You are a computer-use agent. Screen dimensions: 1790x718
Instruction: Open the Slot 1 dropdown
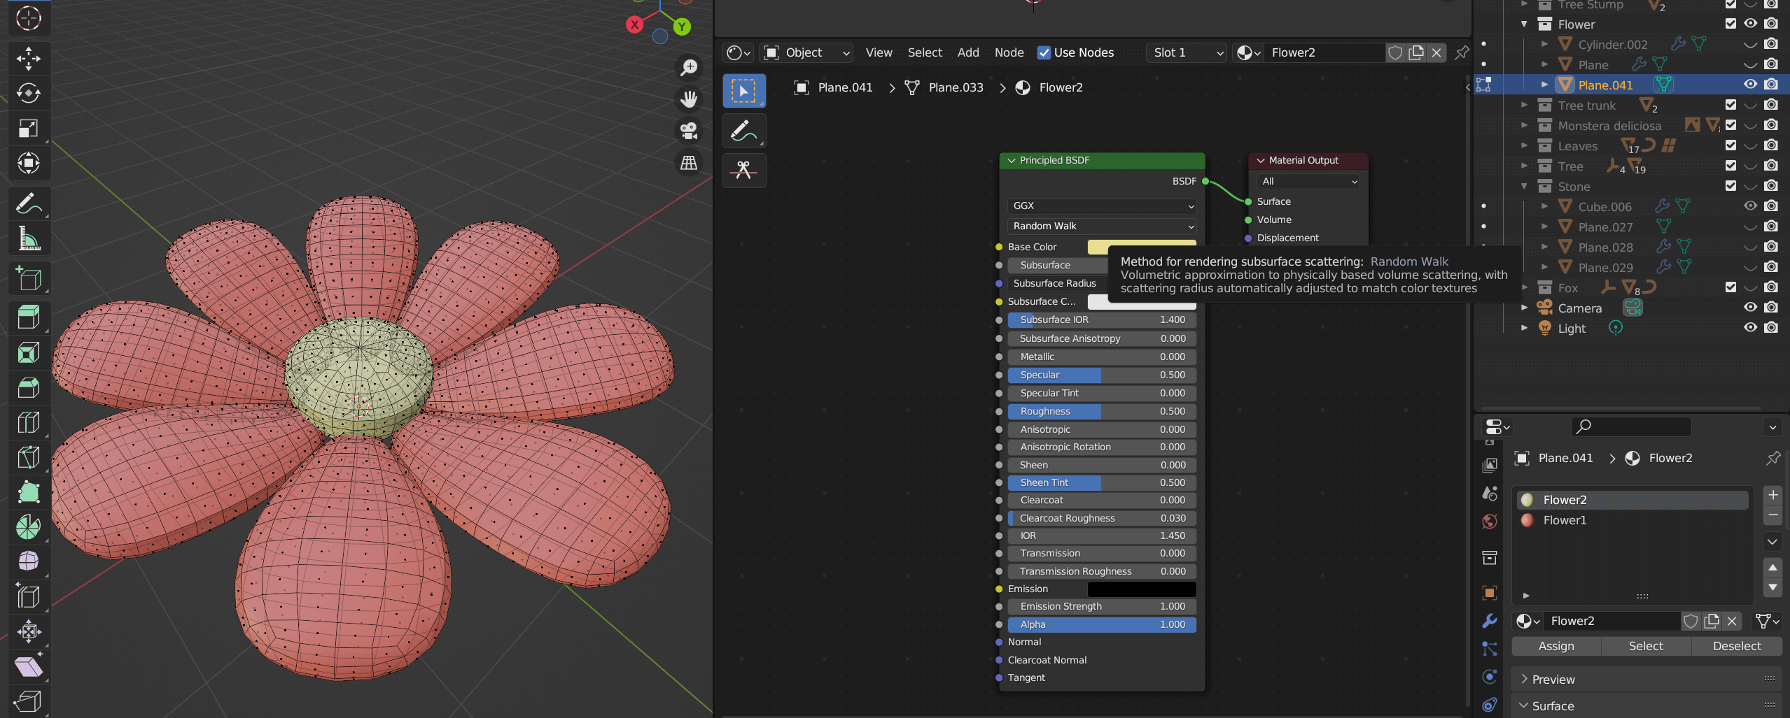1187,52
